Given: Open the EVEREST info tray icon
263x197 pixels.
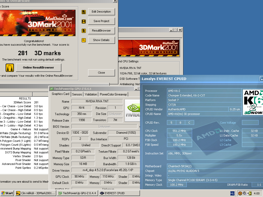Looking at the screenshot, I should click(240, 193).
